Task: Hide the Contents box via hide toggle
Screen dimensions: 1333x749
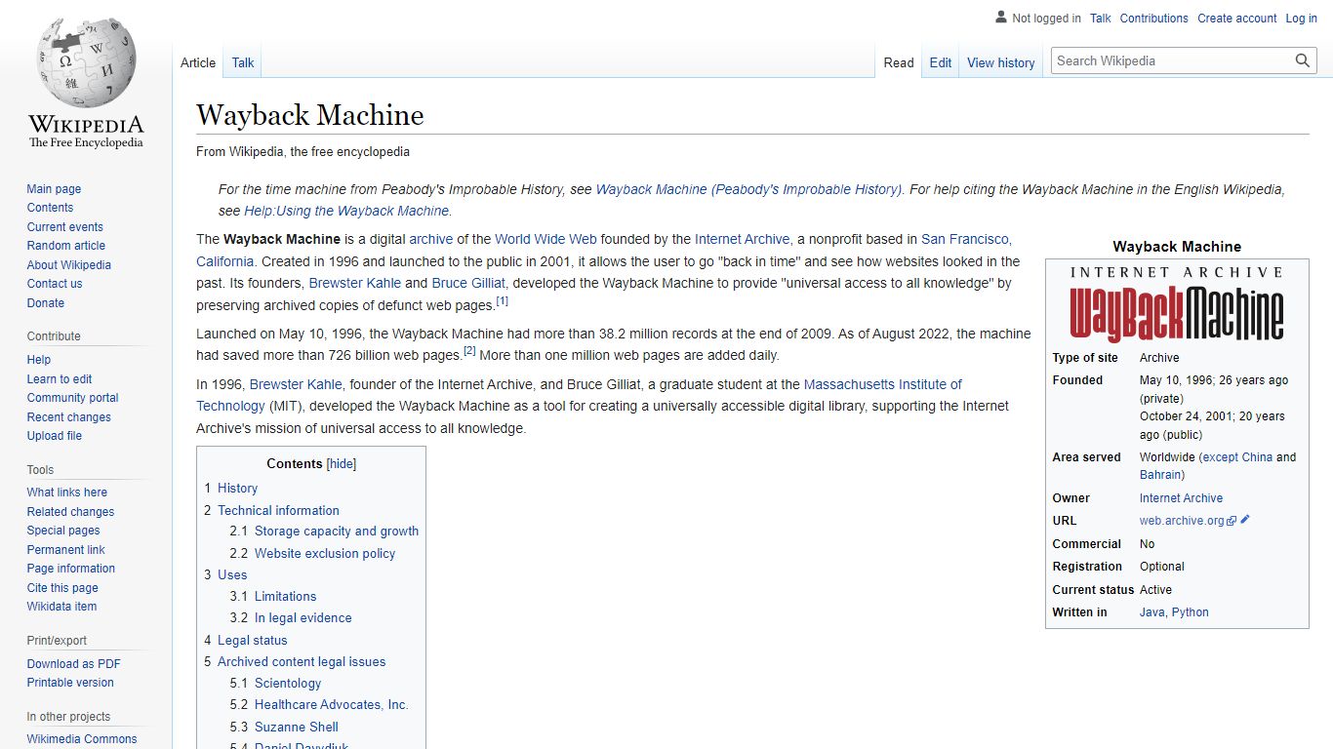Action: coord(342,464)
